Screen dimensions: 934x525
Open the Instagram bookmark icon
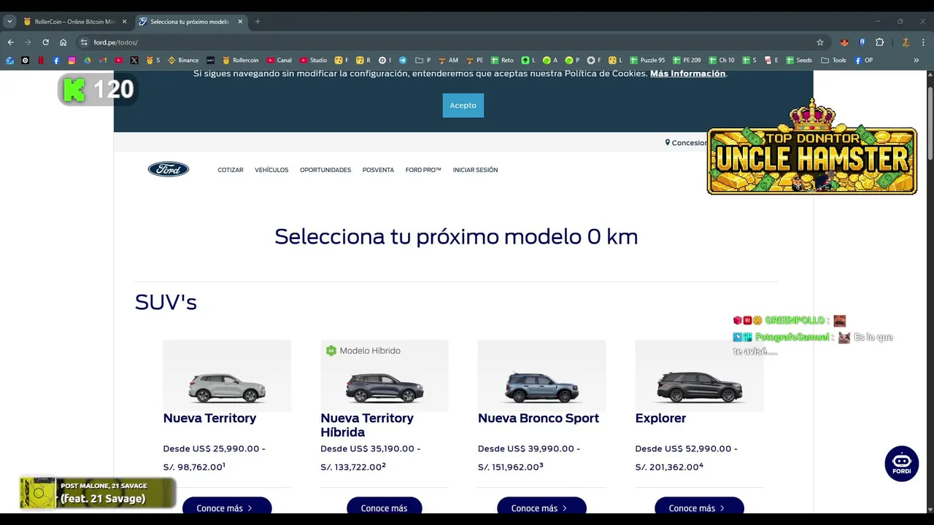coord(72,61)
